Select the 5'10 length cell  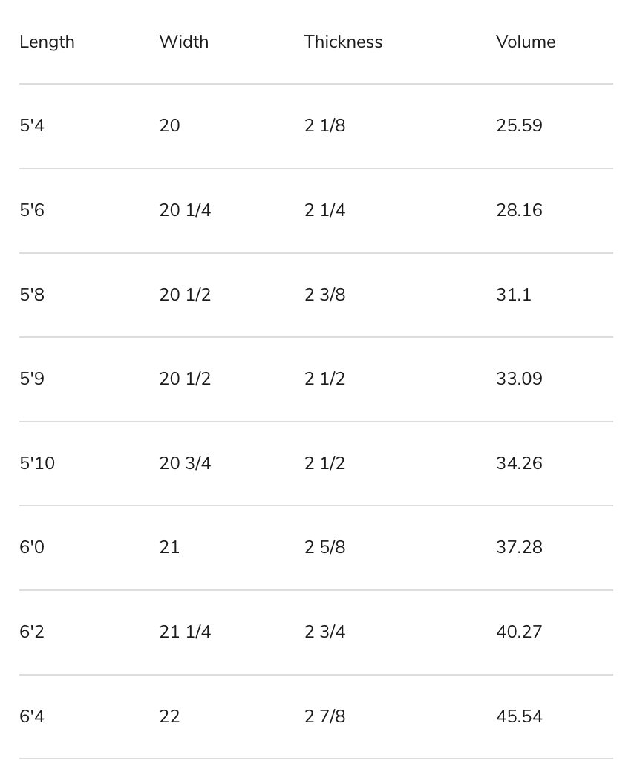[37, 463]
